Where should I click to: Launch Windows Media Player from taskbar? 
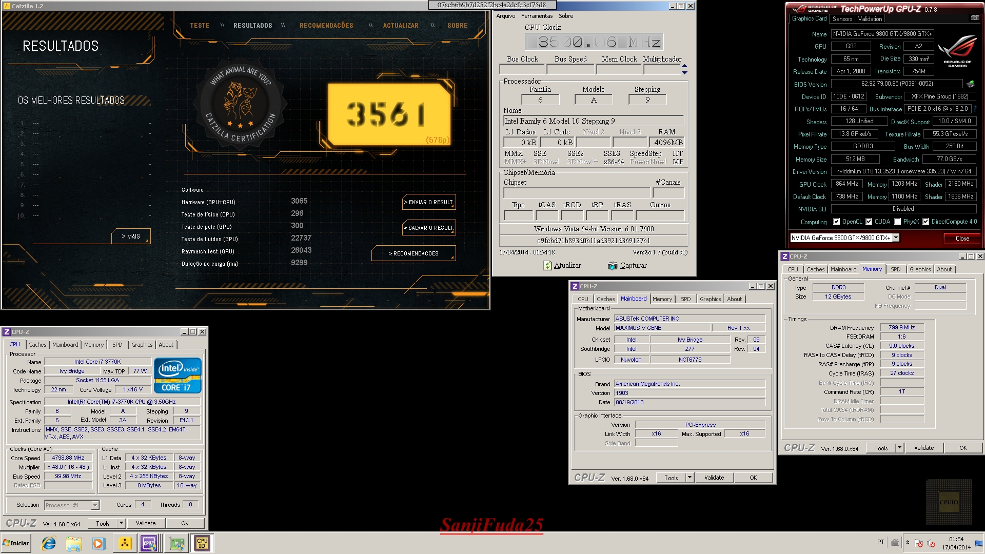pyautogui.click(x=98, y=543)
